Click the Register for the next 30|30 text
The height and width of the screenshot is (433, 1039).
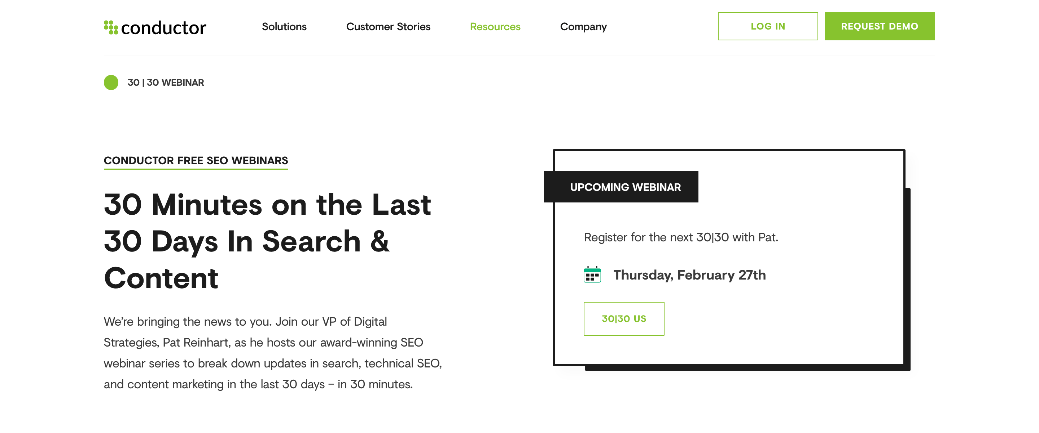coord(681,237)
